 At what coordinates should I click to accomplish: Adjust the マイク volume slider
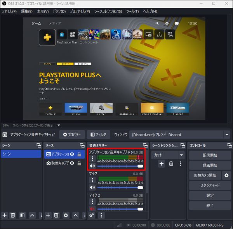120,188
